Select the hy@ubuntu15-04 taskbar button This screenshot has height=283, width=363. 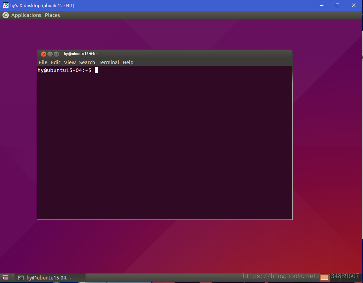click(x=50, y=278)
